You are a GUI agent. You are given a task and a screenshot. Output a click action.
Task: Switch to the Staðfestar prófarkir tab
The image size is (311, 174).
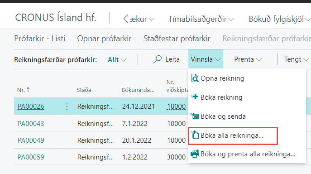[177, 39]
